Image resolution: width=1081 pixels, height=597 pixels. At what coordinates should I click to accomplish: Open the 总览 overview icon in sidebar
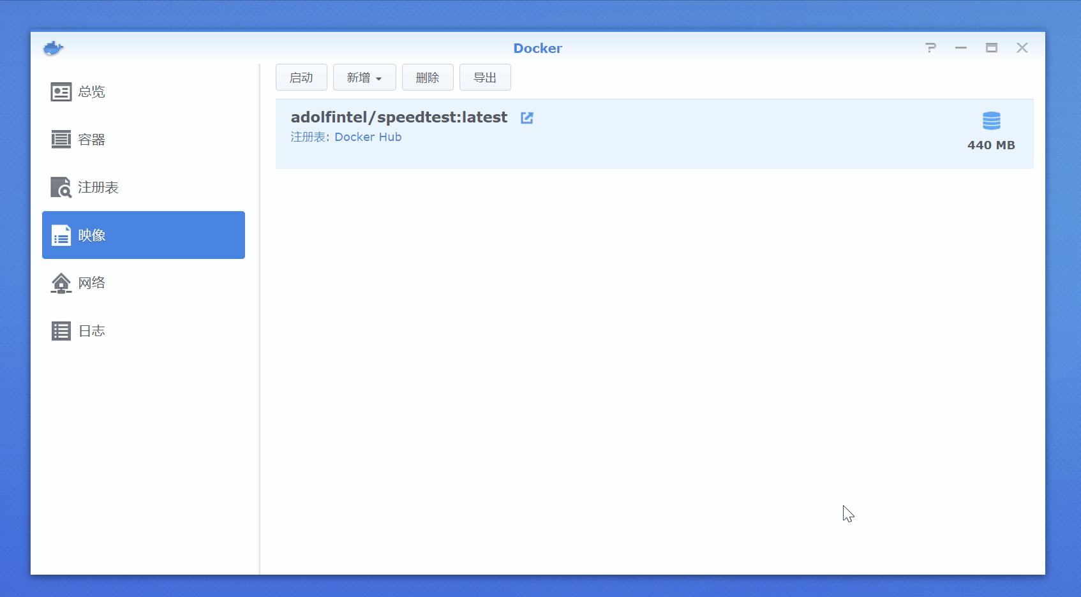click(61, 92)
